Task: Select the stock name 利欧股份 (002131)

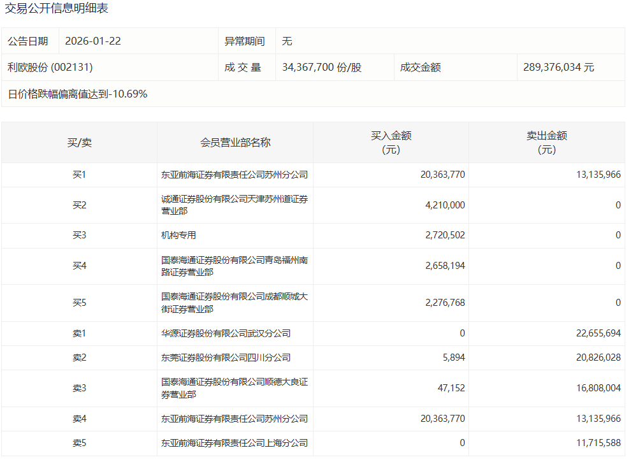Action: tap(50, 68)
